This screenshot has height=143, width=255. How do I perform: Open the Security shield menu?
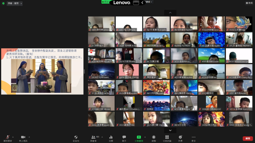(x=76, y=138)
